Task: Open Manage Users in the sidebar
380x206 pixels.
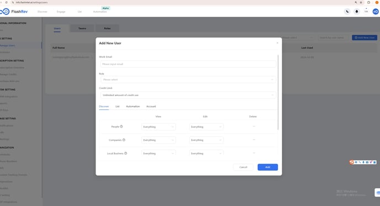Action: pos(8,45)
